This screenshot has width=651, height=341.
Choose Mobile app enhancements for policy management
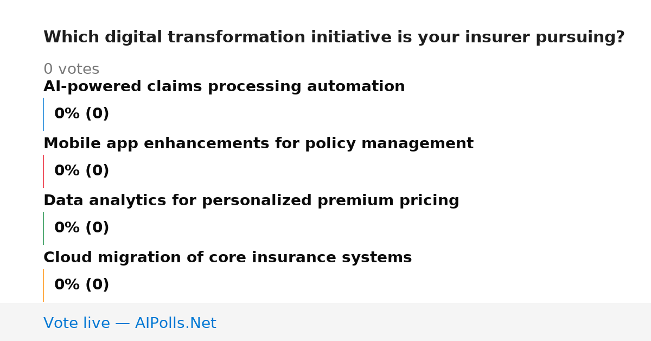tap(258, 144)
